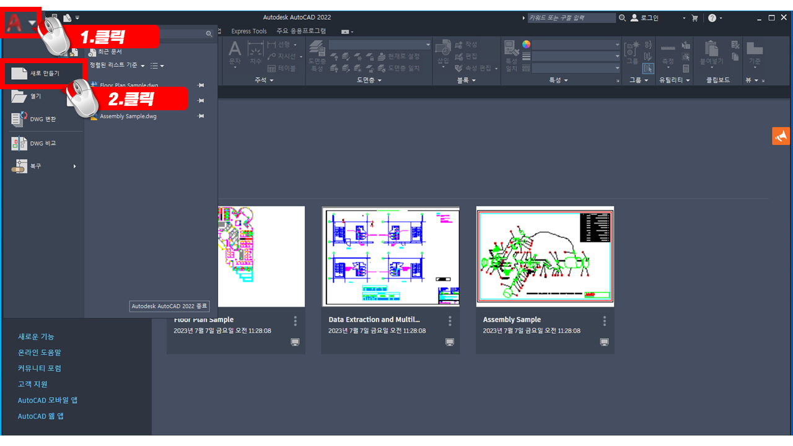Open the 로그인 account dropdown arrow
Screen dimensions: 793x446
[x=684, y=18]
